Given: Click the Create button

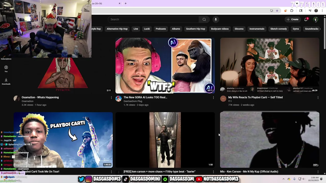Looking at the screenshot, I should pos(292,19).
